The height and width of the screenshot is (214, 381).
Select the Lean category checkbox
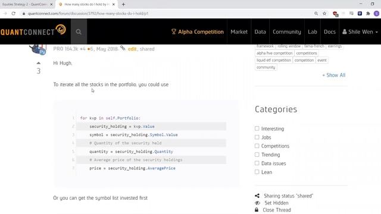(x=257, y=172)
